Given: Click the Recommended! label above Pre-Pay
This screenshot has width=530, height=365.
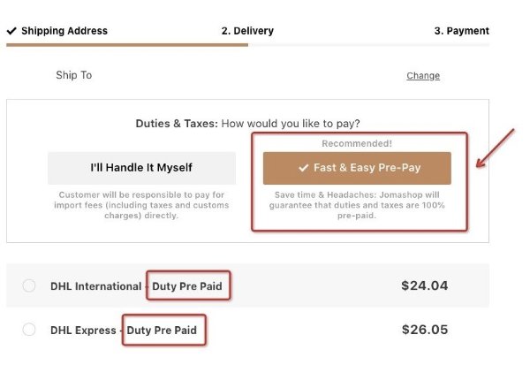Looking at the screenshot, I should click(357, 143).
